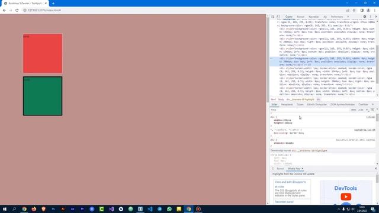
Task: Select the Stiller subtab
Action: (x=274, y=105)
